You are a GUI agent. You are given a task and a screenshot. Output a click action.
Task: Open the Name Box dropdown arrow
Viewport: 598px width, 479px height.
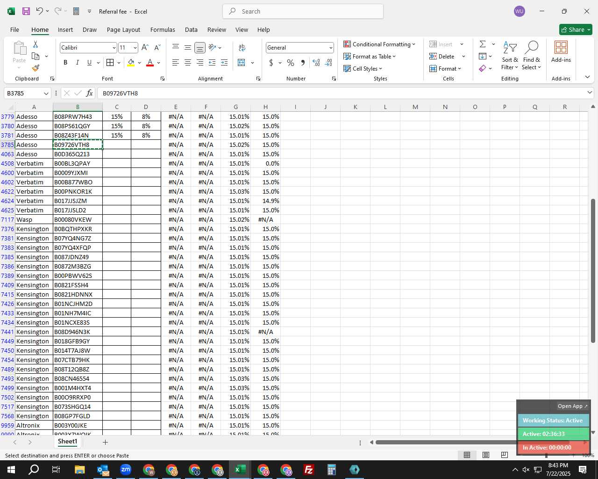pos(46,93)
